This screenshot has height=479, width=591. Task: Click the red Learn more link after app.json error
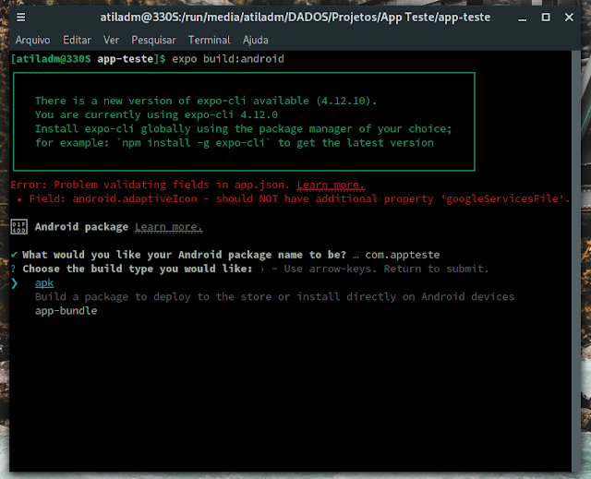pos(331,185)
